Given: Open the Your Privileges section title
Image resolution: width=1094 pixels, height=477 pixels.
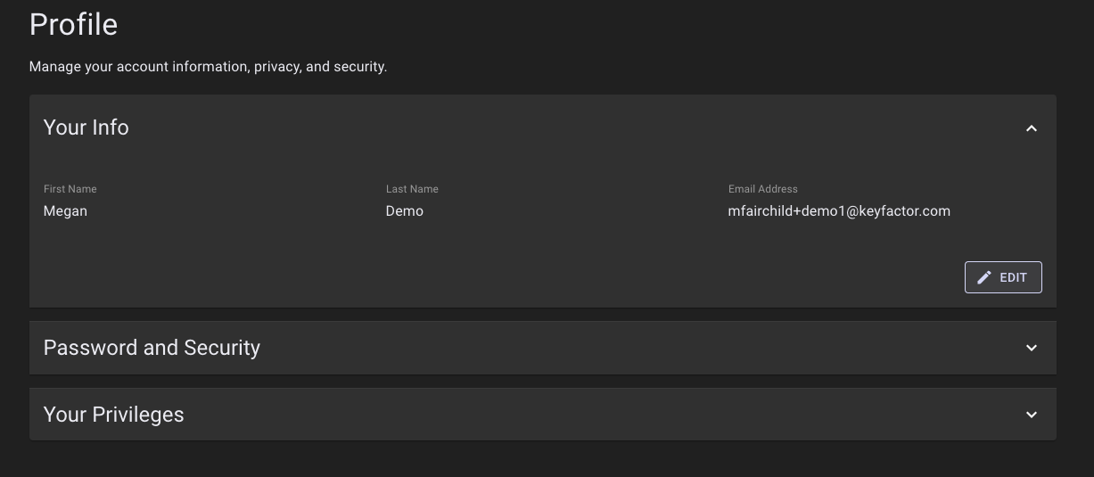Looking at the screenshot, I should coord(113,415).
